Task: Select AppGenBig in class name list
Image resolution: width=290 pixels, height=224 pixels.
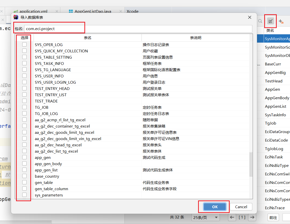Action: point(275,73)
